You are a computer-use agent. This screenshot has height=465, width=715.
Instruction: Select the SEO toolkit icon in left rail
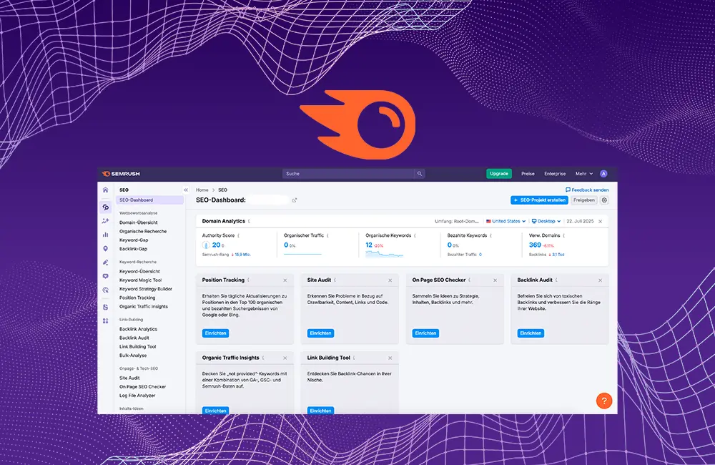[105, 207]
